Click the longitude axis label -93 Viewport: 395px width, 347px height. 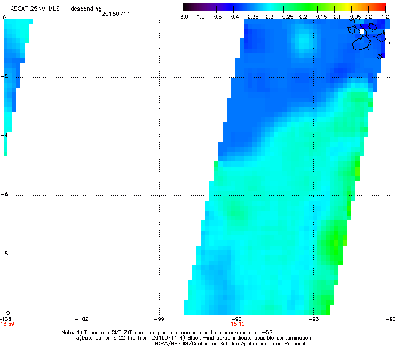click(x=313, y=319)
